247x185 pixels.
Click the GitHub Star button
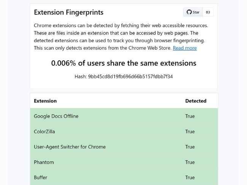point(193,12)
